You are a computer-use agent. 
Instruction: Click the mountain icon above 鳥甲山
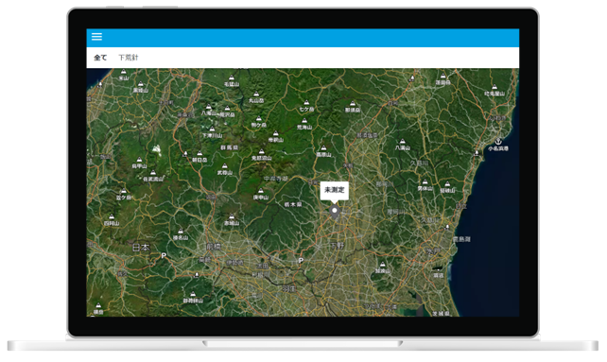pyautogui.click(x=139, y=160)
